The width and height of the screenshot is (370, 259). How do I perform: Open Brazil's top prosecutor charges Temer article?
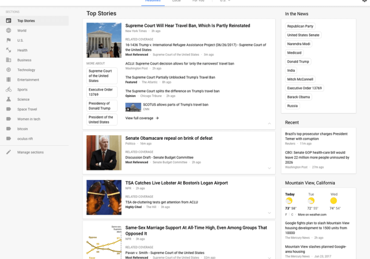pyautogui.click(x=316, y=136)
